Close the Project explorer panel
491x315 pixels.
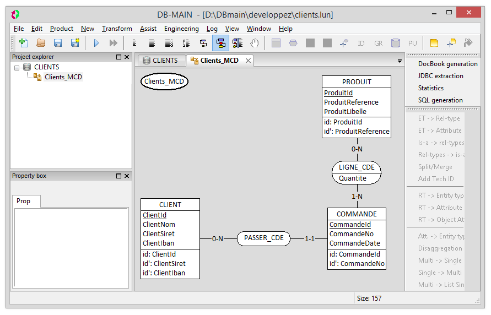127,57
